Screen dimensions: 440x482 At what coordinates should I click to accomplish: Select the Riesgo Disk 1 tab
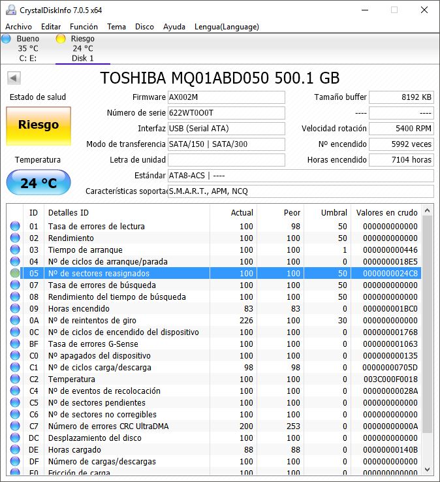(82, 48)
